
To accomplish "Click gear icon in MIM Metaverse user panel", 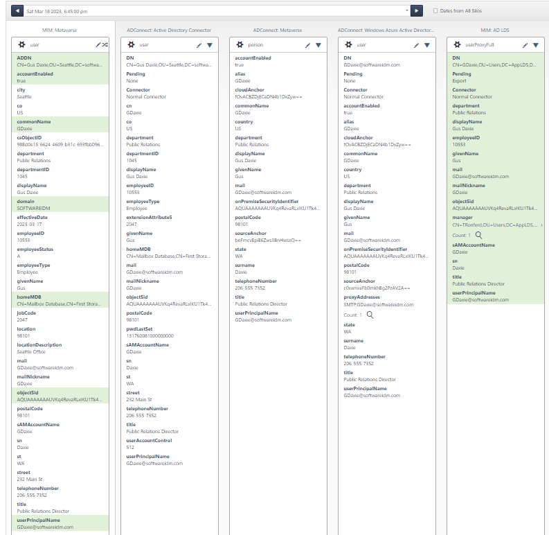I will 21,44.
